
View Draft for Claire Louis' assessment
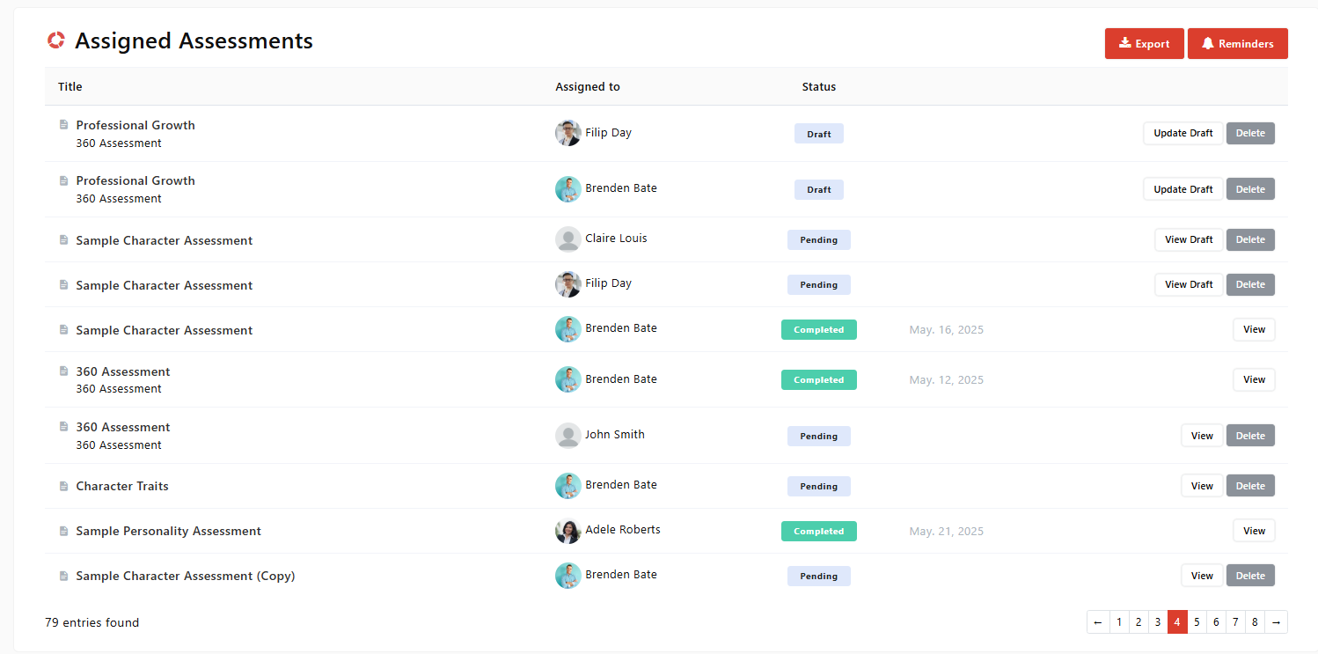click(x=1189, y=240)
